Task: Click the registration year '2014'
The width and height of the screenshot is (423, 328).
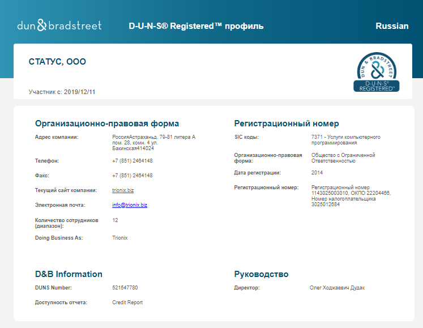Action: tap(317, 173)
